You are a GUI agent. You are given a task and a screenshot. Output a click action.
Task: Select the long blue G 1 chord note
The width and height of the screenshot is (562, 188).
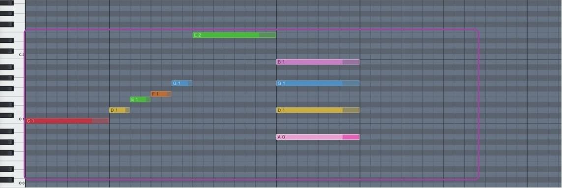318,83
